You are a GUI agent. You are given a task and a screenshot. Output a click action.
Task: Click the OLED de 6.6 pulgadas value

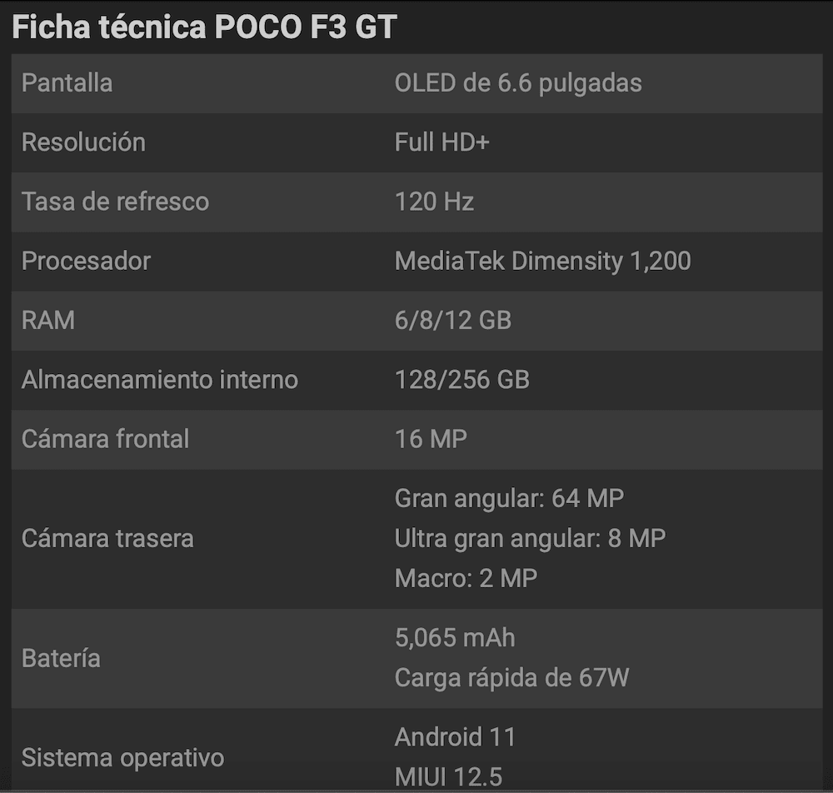(x=518, y=83)
